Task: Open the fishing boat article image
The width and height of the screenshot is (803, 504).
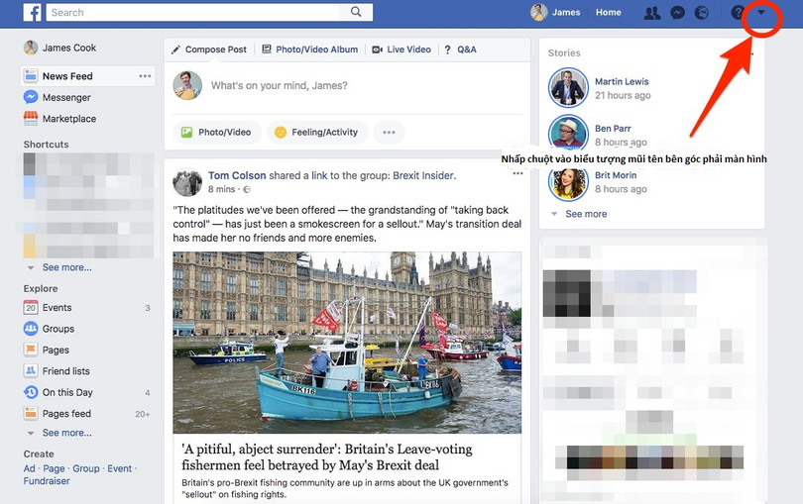Action: point(347,343)
